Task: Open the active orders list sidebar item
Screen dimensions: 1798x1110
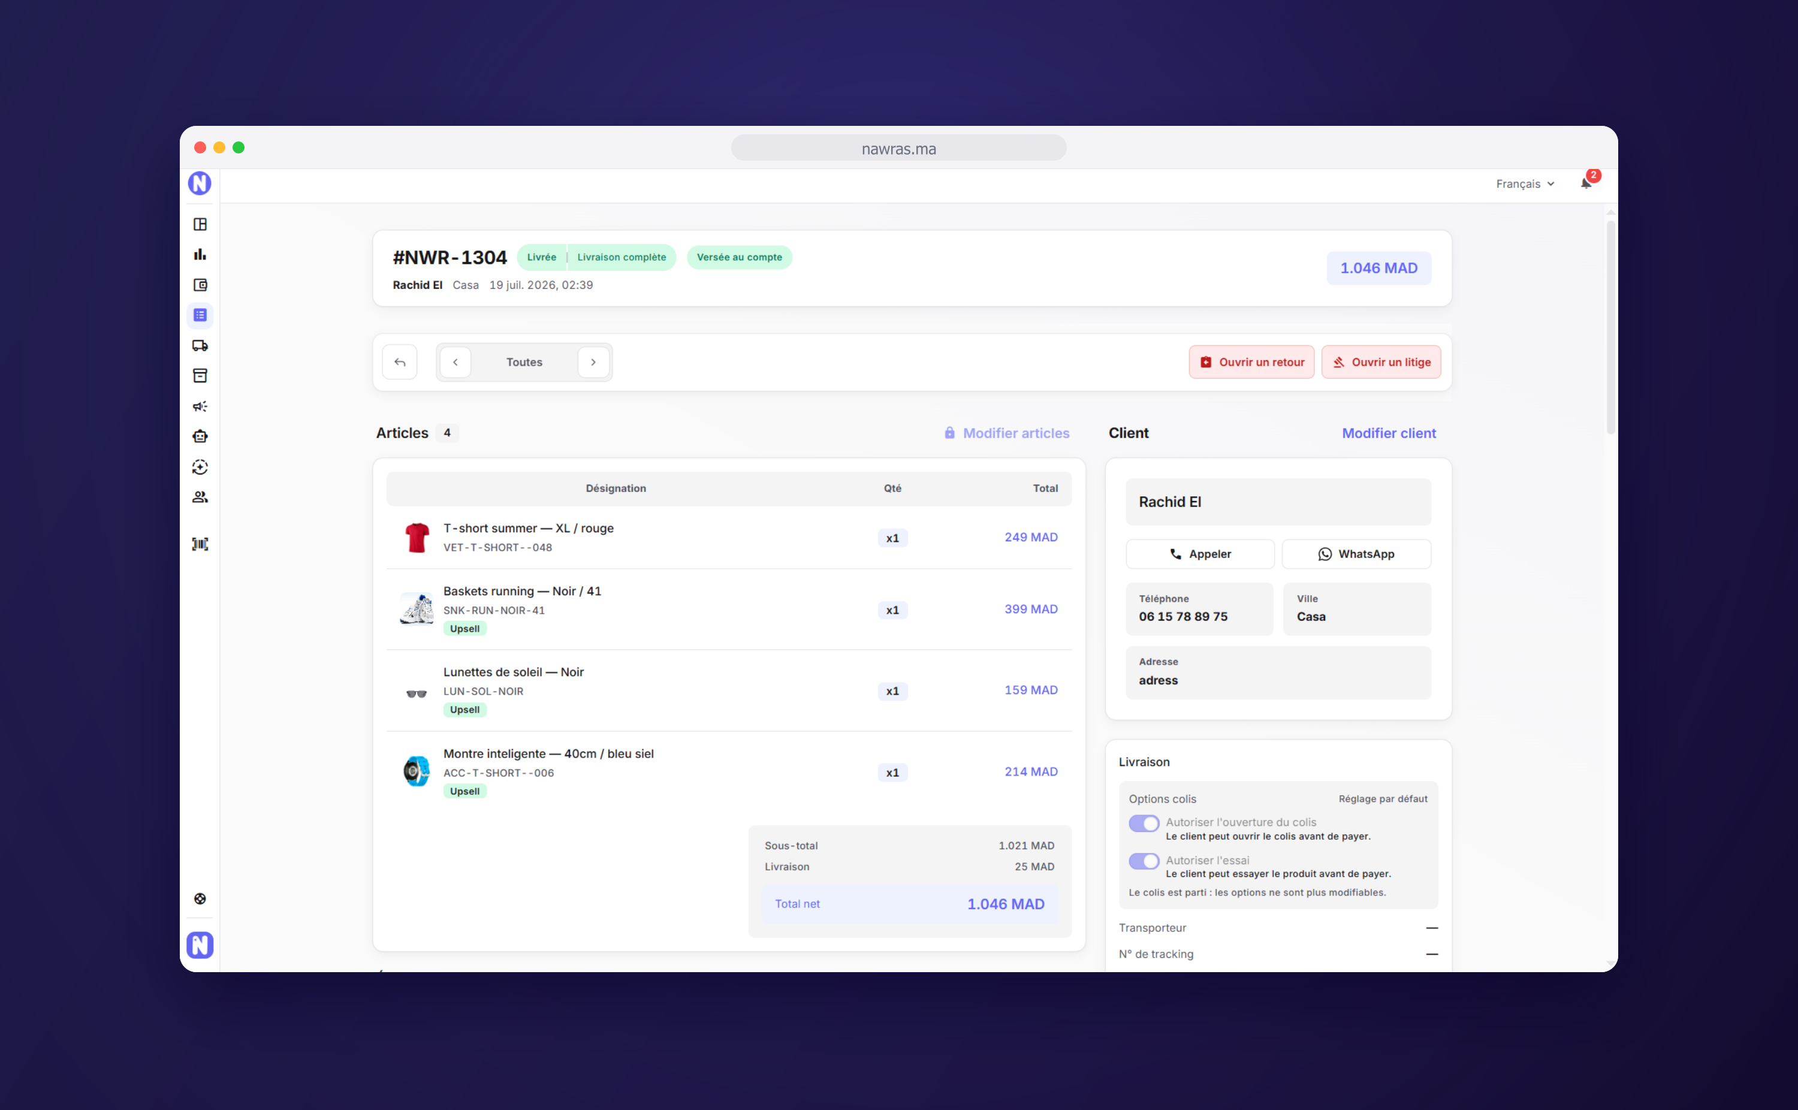Action: (200, 315)
